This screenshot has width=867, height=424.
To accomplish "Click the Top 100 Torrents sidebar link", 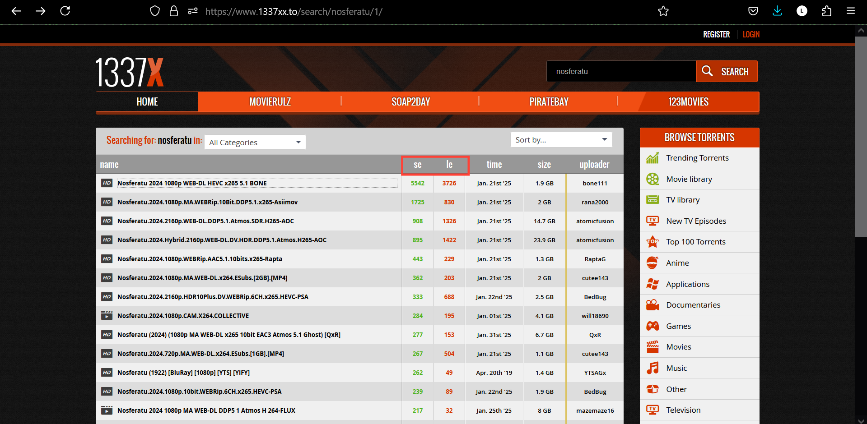I will click(x=696, y=242).
